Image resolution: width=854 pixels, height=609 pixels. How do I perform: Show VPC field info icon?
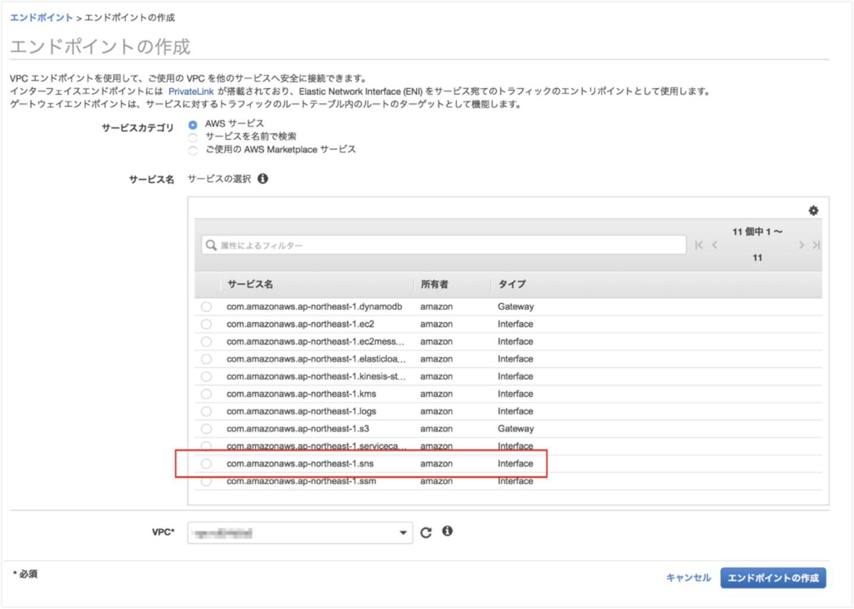(447, 531)
